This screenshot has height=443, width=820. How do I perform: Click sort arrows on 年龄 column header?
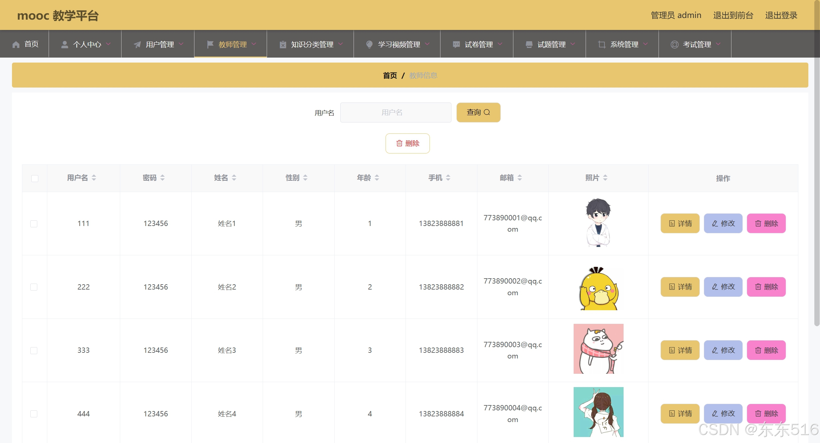tap(377, 178)
